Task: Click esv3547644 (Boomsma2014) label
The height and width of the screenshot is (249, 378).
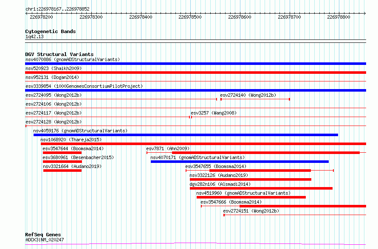Action: point(73,148)
